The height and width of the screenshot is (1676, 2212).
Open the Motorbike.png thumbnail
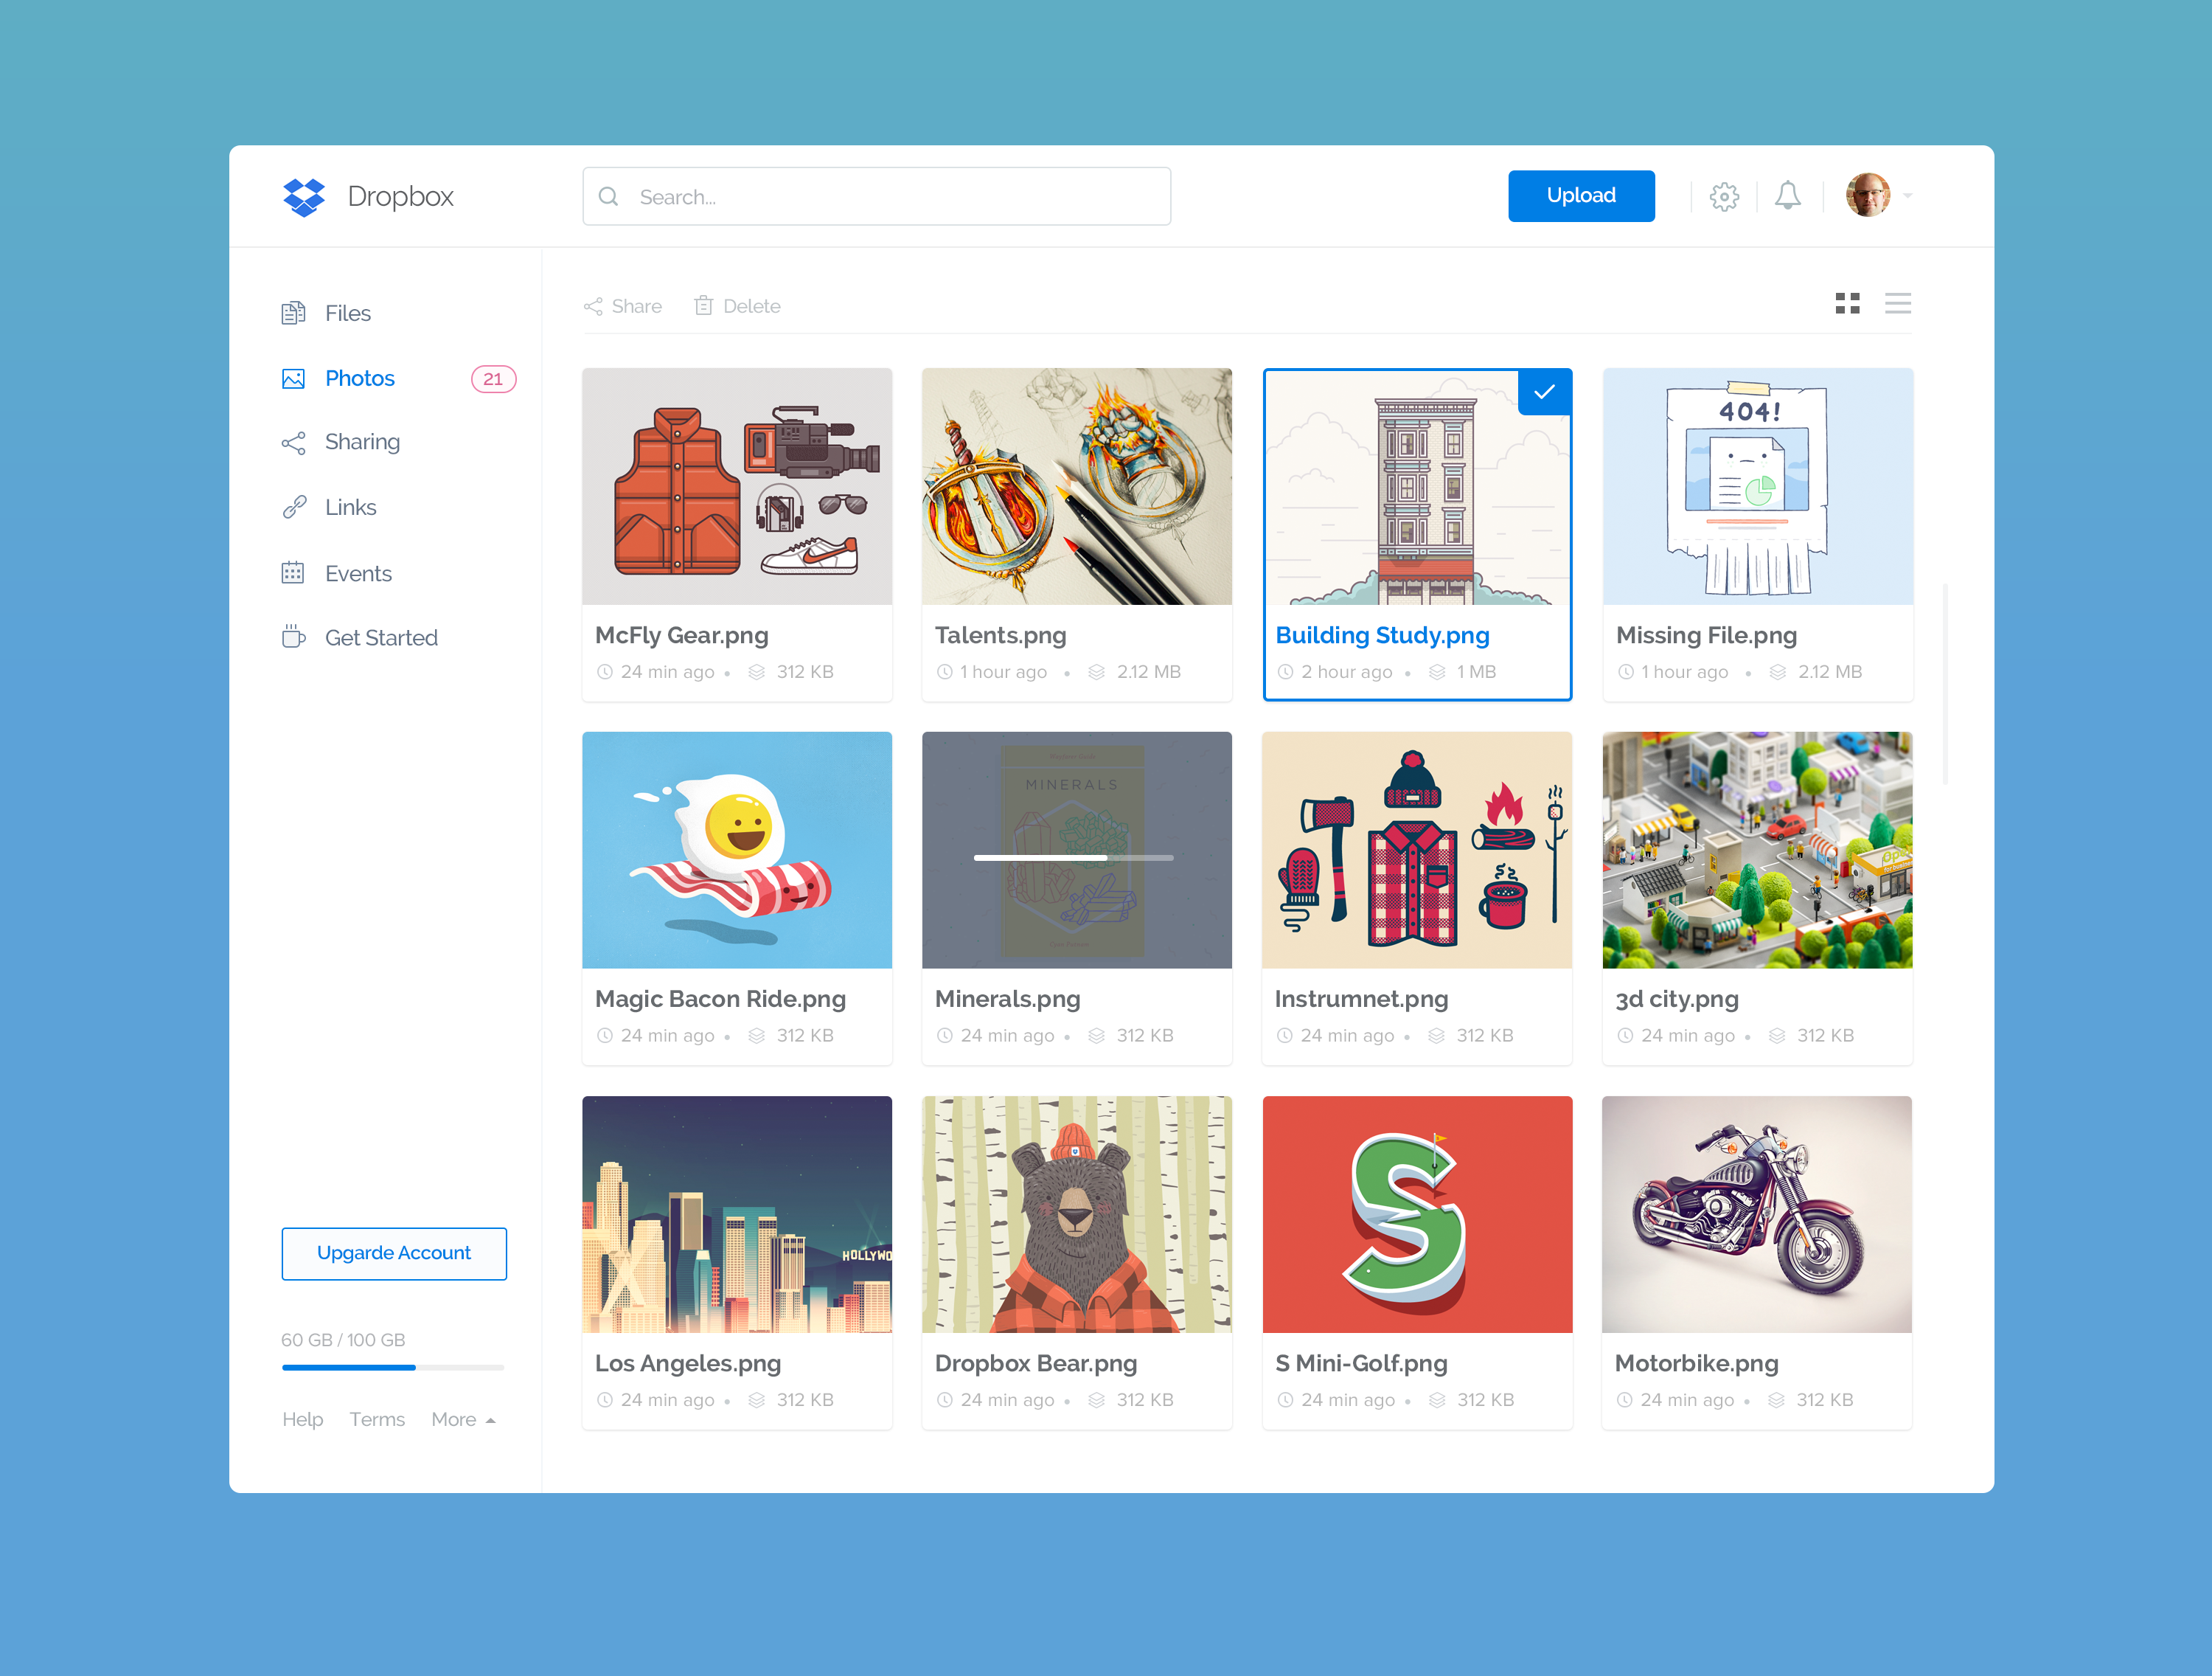tap(1756, 1213)
